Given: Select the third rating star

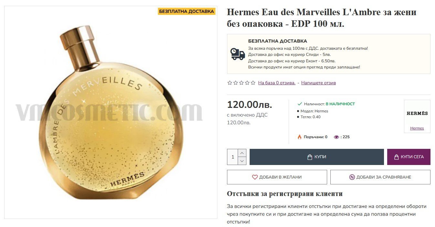Looking at the screenshot, I should point(241,83).
